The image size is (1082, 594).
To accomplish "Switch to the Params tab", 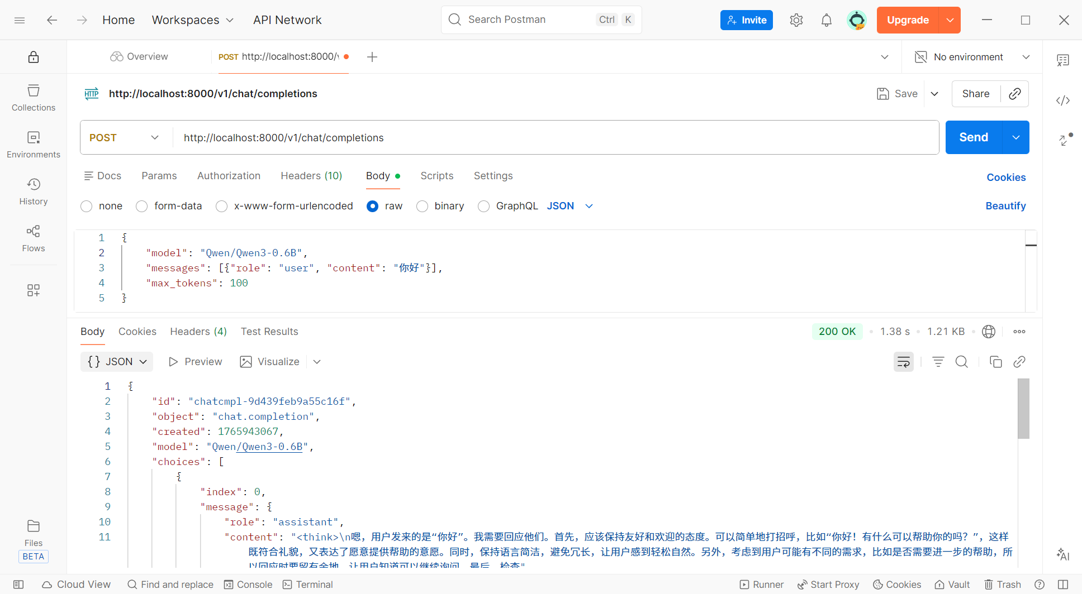I will coord(159,176).
